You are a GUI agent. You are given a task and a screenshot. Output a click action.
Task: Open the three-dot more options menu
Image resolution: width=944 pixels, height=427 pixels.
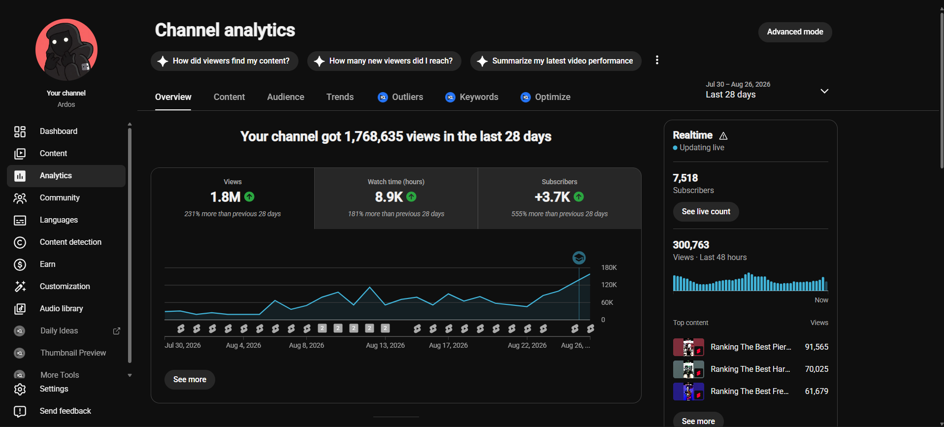coord(657,60)
